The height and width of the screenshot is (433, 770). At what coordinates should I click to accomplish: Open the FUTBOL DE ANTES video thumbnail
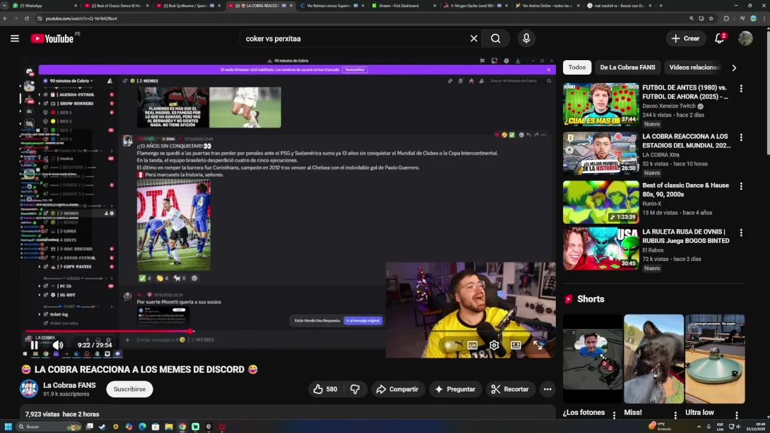[601, 105]
